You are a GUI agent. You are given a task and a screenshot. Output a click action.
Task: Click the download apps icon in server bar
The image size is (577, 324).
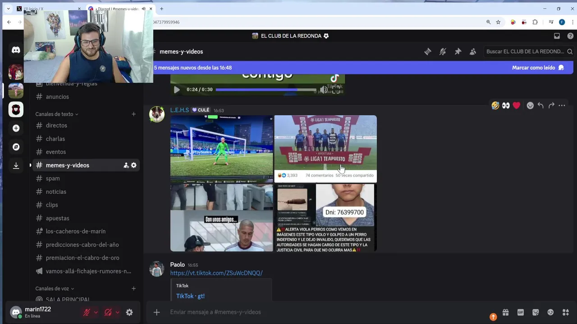coord(16,166)
